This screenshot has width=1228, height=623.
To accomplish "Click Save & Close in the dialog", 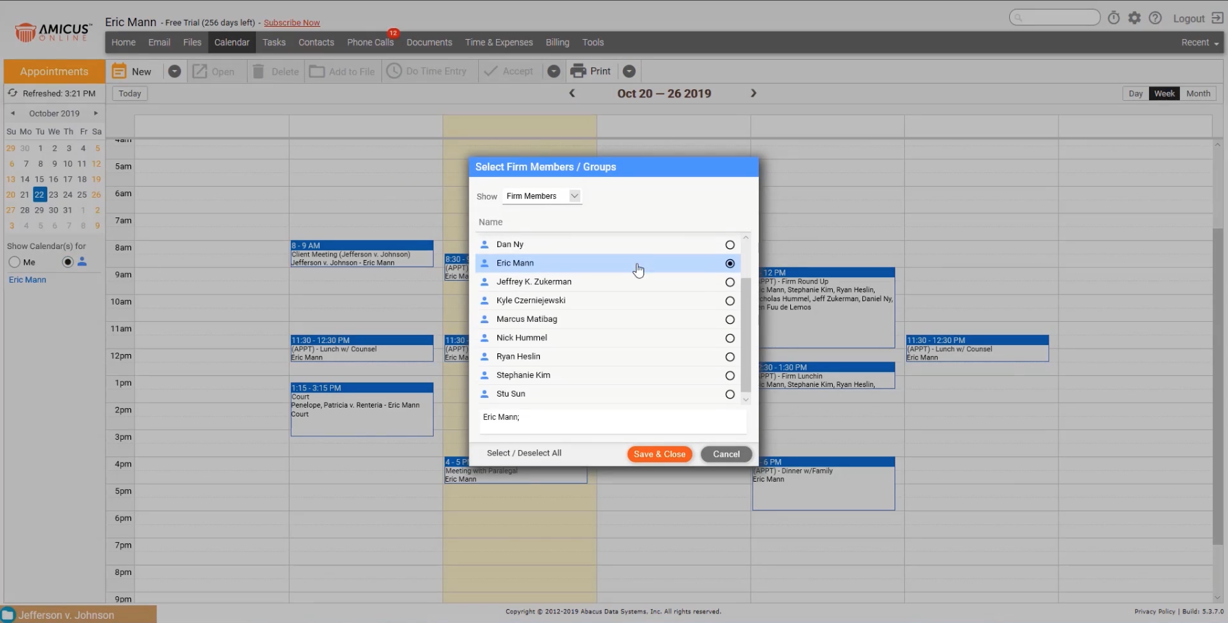I will 659,454.
